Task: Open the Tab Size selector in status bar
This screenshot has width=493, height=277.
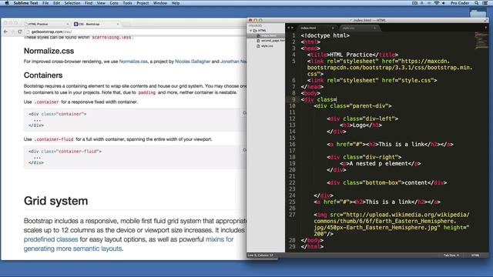Action: [451, 255]
